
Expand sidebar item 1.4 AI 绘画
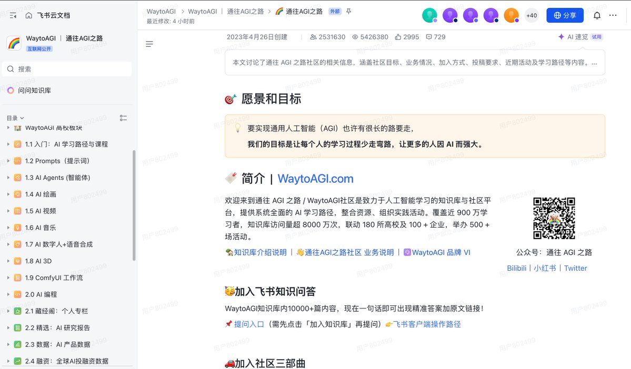click(7, 194)
